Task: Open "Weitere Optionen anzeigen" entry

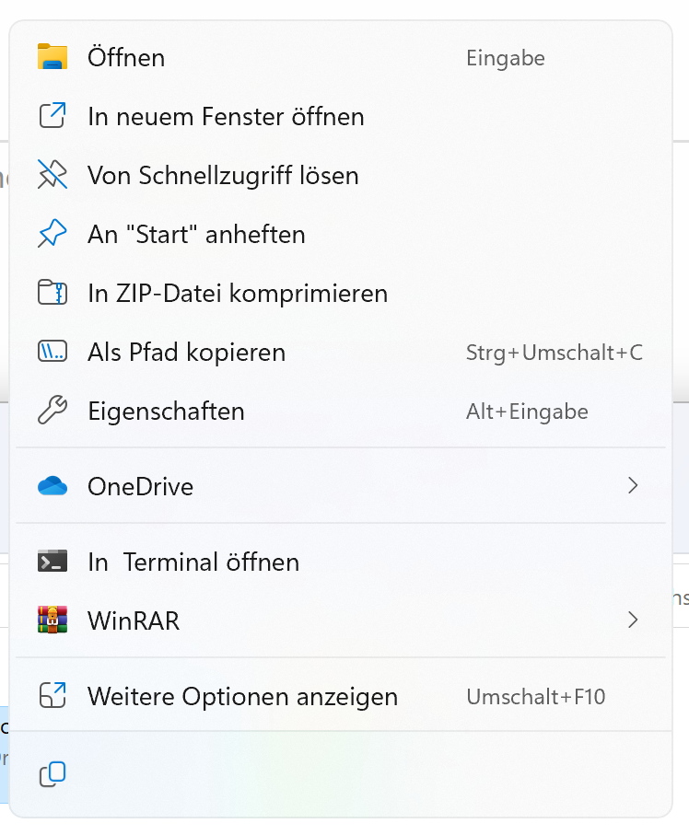Action: click(242, 696)
